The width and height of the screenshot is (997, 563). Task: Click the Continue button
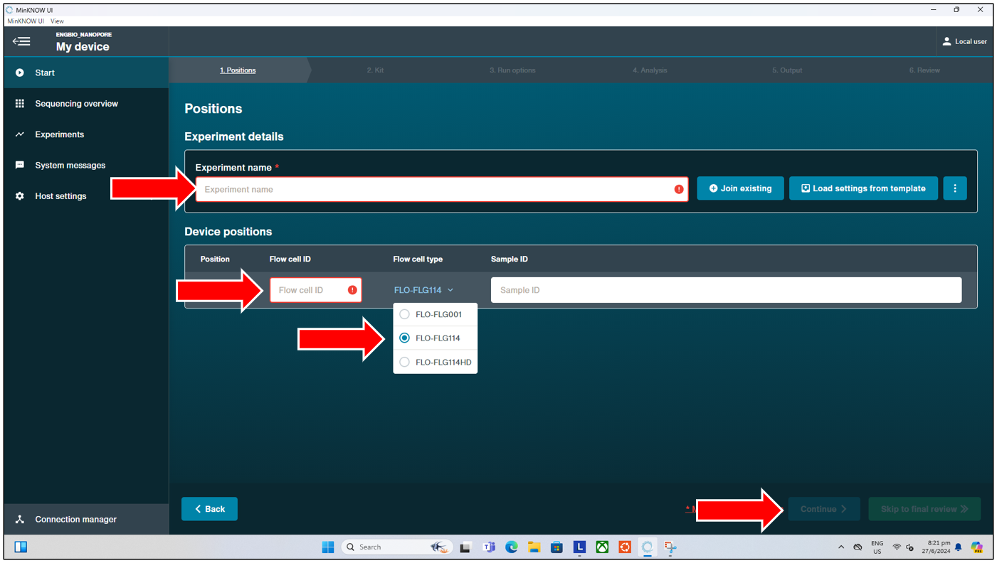(824, 509)
